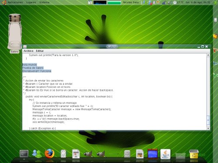Click the Salero scrollbar up arrow

tap(208, 55)
